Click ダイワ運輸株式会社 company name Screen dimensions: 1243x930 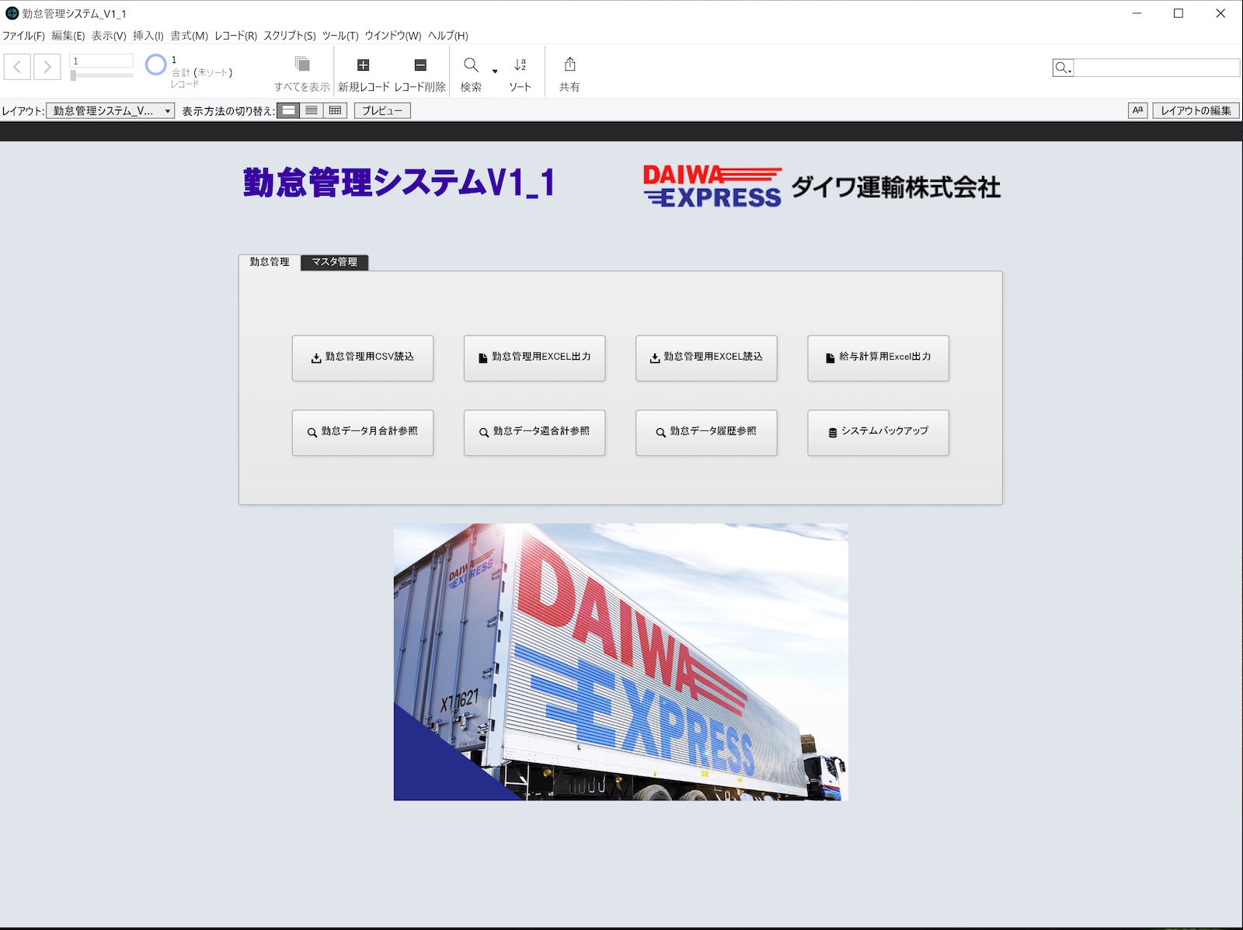896,187
